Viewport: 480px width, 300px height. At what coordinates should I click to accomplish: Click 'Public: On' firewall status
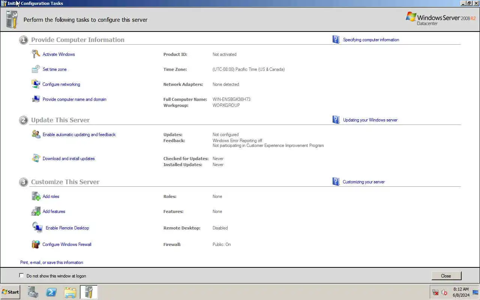click(x=222, y=244)
